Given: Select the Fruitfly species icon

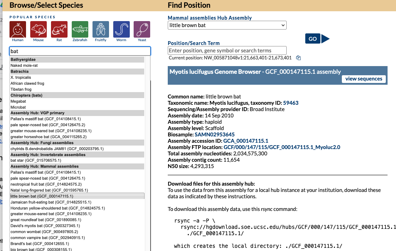Looking at the screenshot, I should 101,30.
